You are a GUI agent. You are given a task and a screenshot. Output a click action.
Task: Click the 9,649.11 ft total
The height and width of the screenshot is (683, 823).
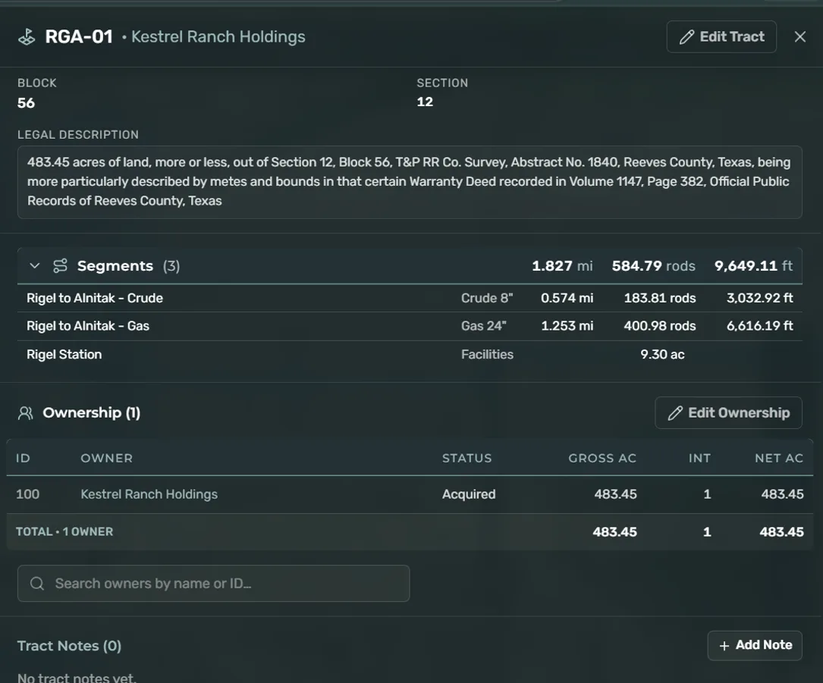[x=753, y=266]
